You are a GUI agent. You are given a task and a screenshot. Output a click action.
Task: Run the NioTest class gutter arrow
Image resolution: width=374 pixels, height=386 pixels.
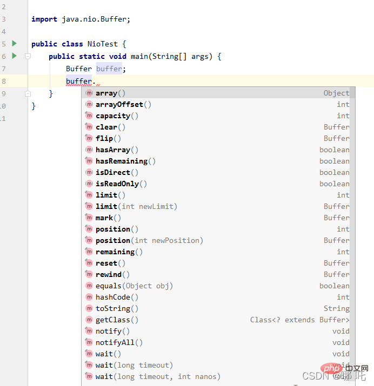pos(14,44)
